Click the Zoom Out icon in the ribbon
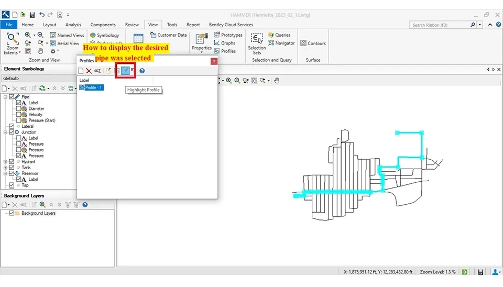This screenshot has width=503, height=287. [40, 35]
